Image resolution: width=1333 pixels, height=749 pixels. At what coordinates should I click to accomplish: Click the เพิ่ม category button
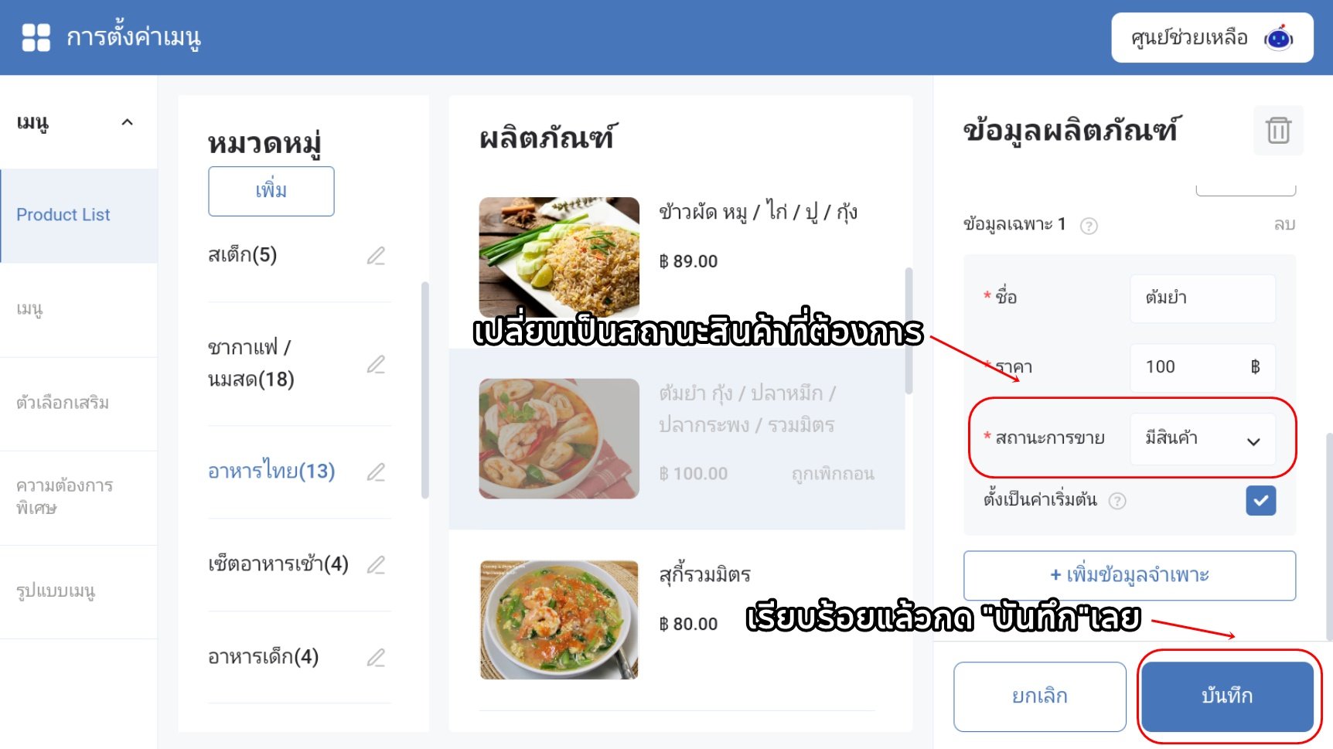tap(271, 191)
